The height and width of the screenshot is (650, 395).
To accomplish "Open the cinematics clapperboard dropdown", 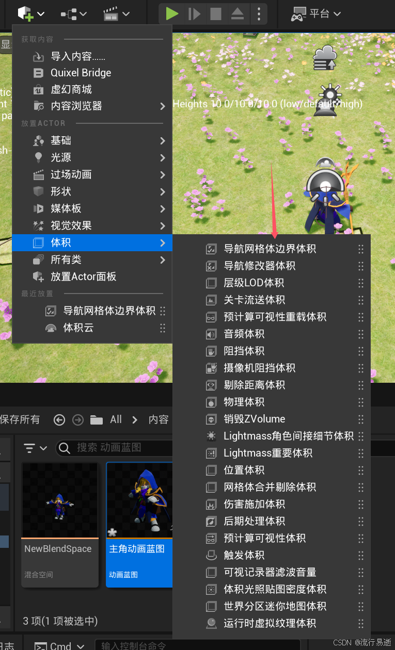I will [x=117, y=14].
